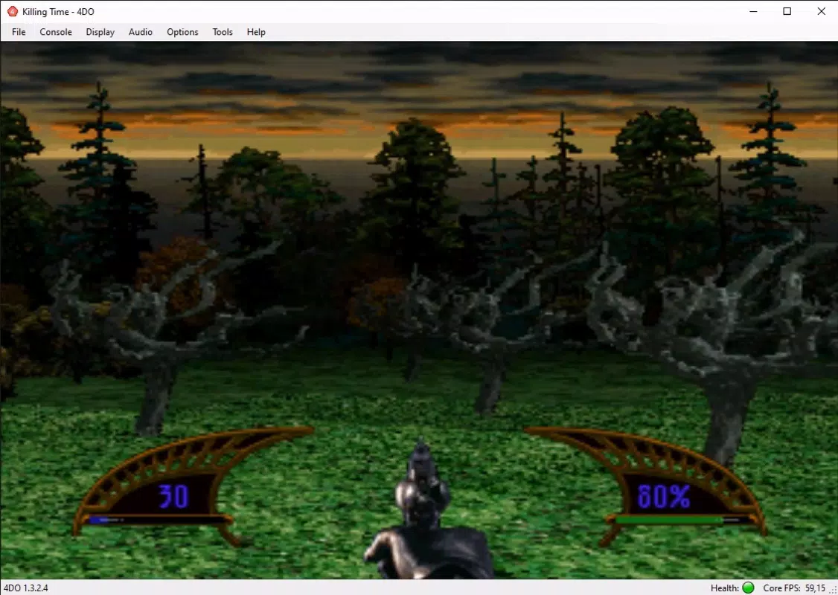Click the ammo counter showing 30
The width and height of the screenshot is (838, 595).
coord(173,496)
